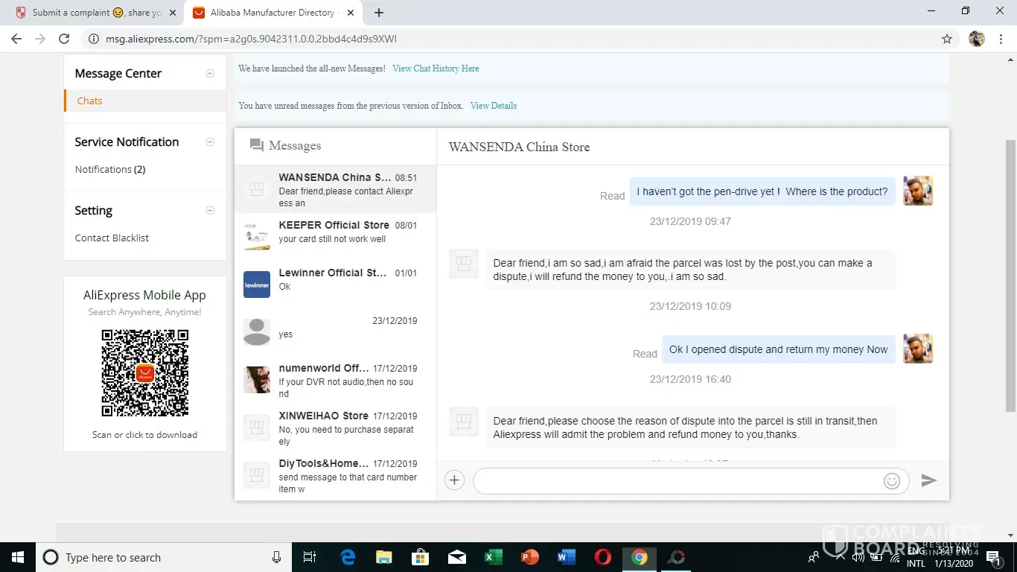Reload the page using the refresh icon

click(64, 39)
